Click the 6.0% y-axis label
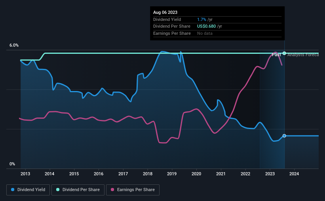325x201 pixels. (x=14, y=46)
